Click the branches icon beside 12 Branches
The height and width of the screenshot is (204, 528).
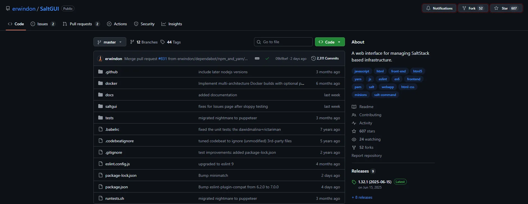pos(132,42)
